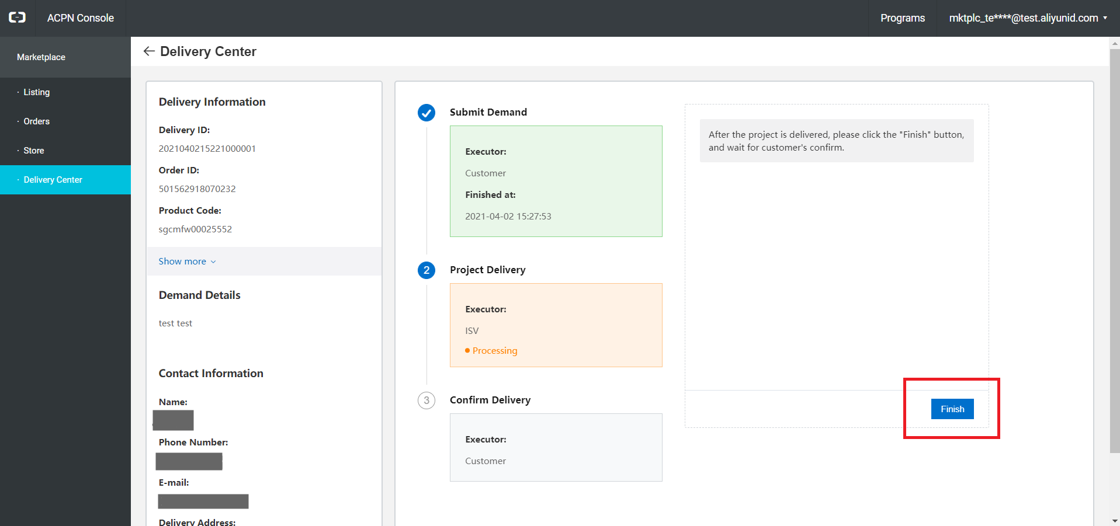Click the Show more chevron arrow
1120x526 pixels.
pyautogui.click(x=213, y=262)
